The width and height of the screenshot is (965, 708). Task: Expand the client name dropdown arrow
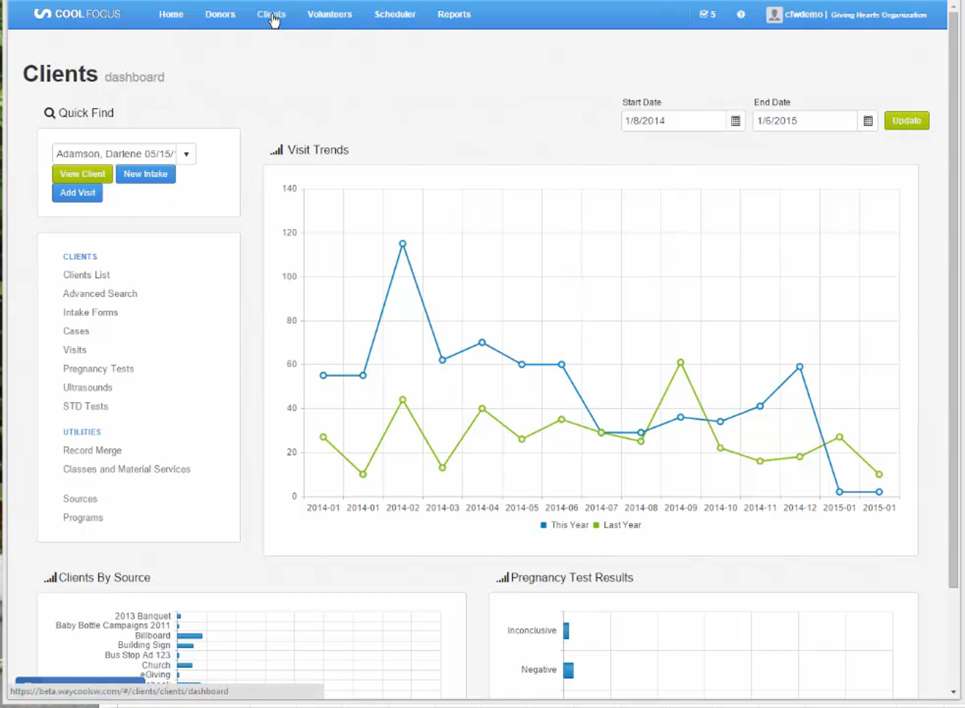[x=186, y=154]
